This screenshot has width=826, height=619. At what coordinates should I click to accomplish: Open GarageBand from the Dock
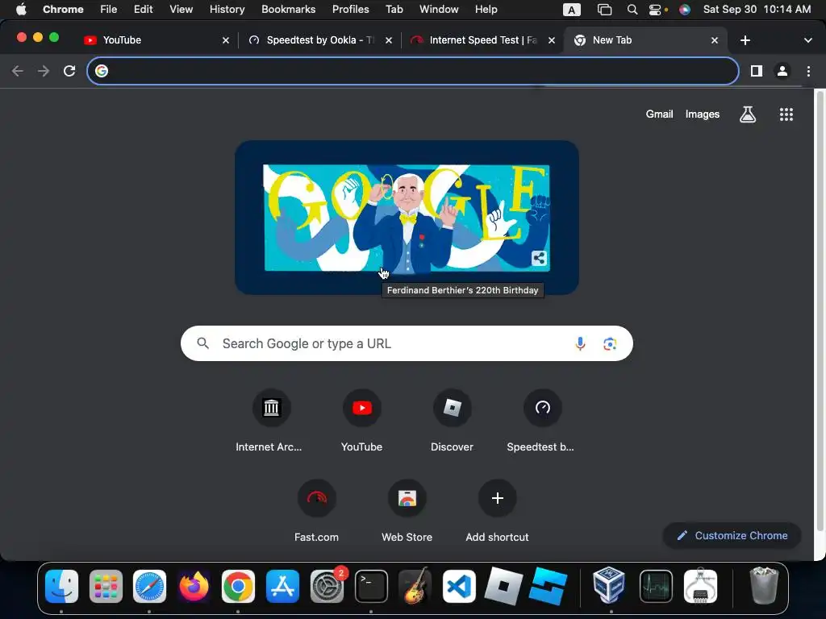coord(415,587)
